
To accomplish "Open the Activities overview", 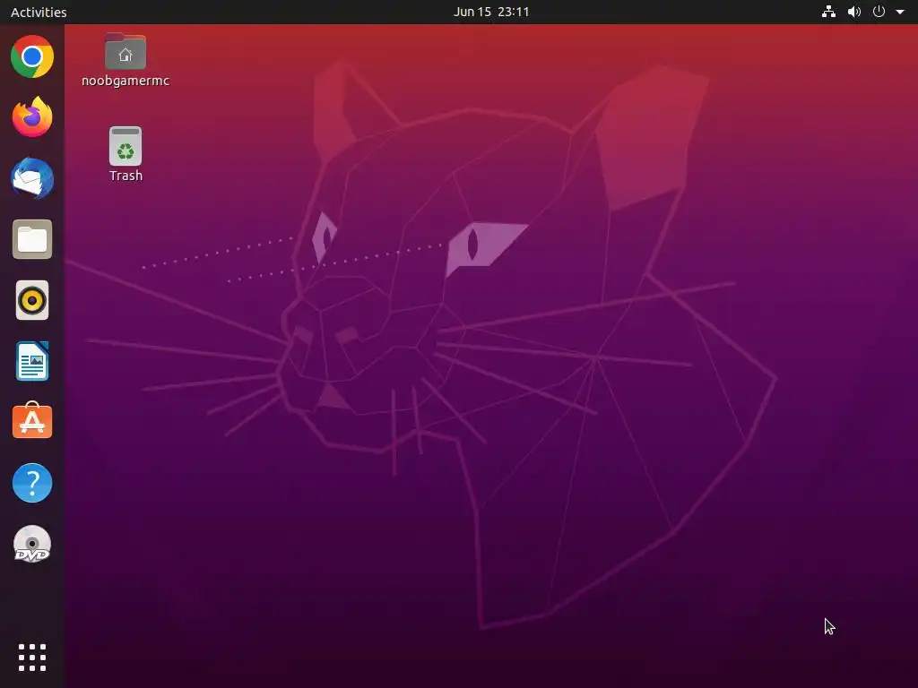I will click(39, 12).
